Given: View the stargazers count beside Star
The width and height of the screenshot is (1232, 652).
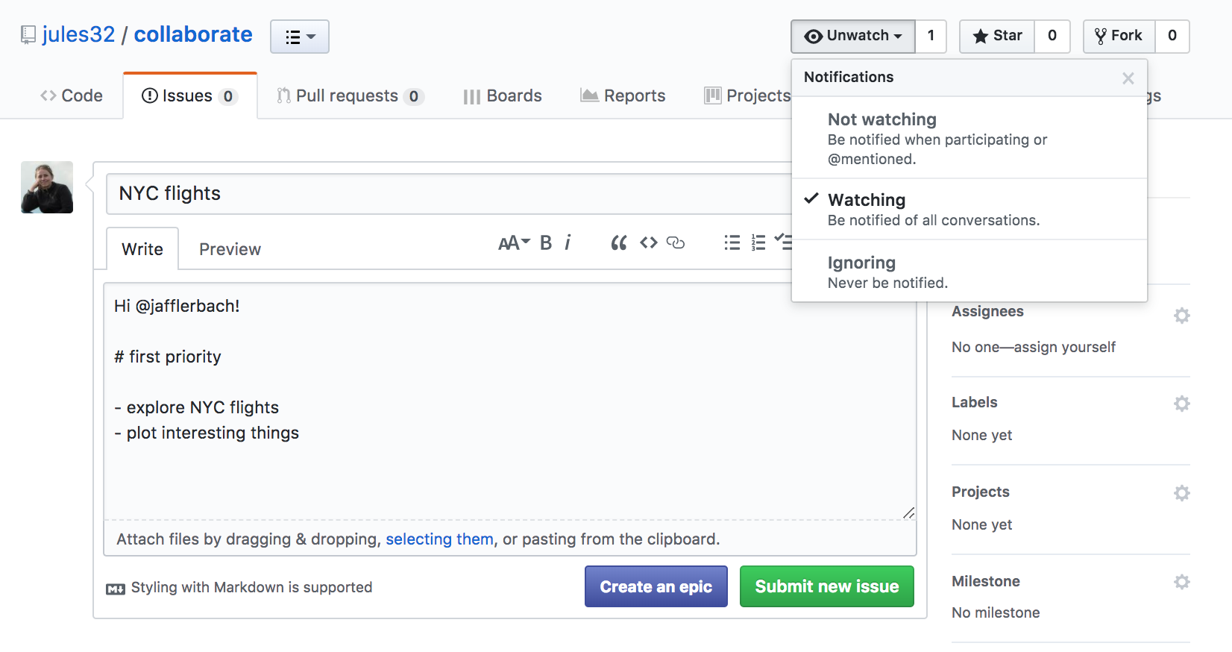Looking at the screenshot, I should coord(1052,36).
